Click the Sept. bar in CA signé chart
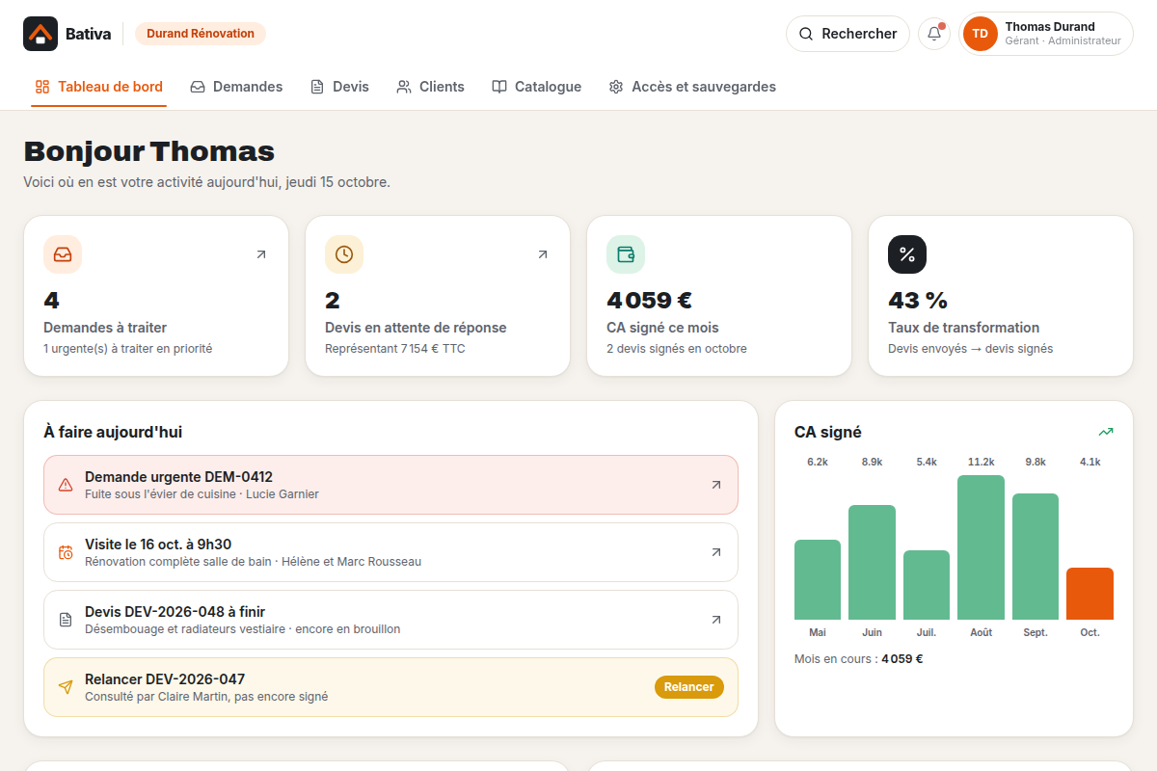This screenshot has height=771, width=1157. [1036, 556]
